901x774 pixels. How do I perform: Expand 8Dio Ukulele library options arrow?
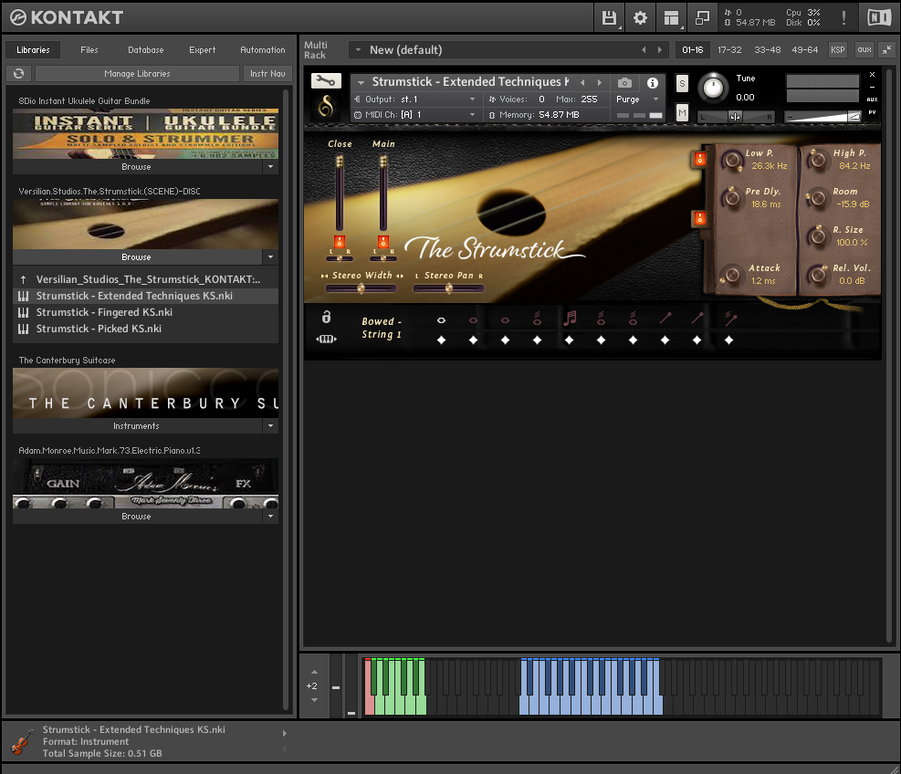(270, 167)
